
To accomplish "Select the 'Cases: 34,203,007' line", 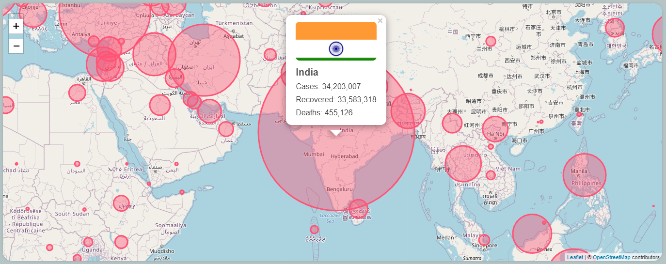I will click(x=328, y=86).
